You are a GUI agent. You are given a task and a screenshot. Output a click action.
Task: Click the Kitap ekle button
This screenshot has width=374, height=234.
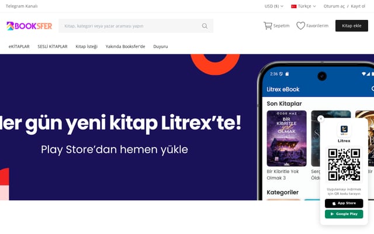(352, 26)
